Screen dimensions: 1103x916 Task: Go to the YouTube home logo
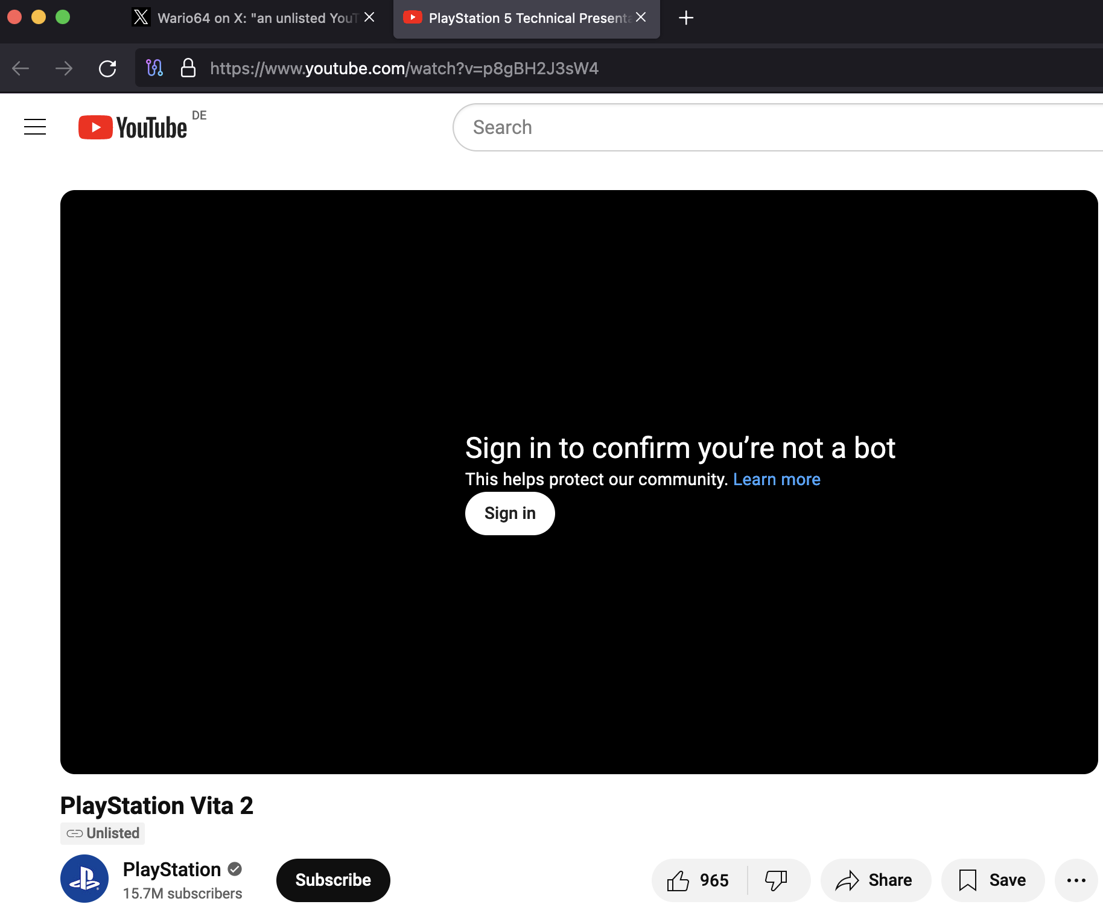pos(133,127)
